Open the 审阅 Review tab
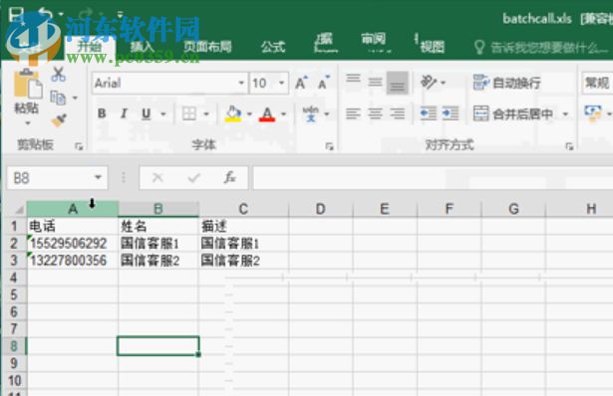Viewport: 613px width, 396px height. [x=374, y=40]
